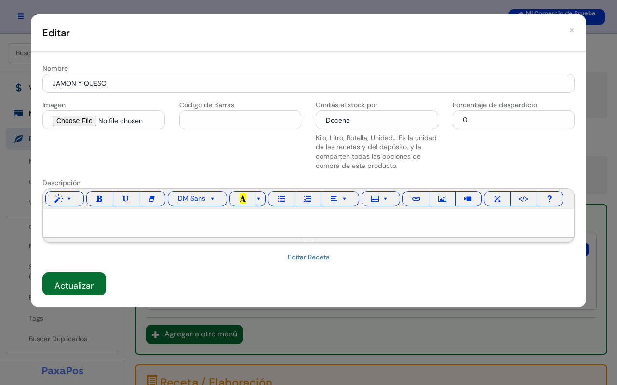Open paragraph alignment dropdown
The width and height of the screenshot is (617, 385).
[x=339, y=199]
